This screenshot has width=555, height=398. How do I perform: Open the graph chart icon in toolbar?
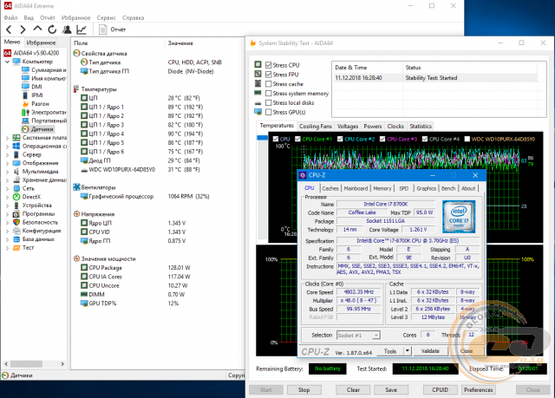click(x=82, y=29)
